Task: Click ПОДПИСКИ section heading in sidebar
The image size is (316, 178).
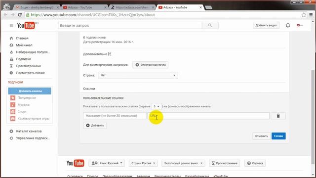Action: [15, 82]
